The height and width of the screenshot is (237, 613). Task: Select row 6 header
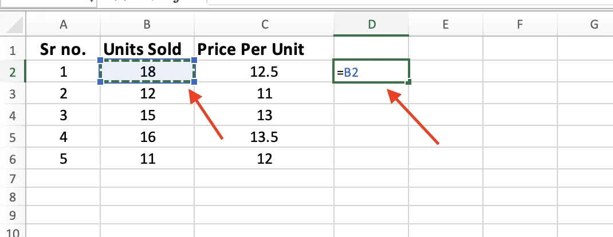[13, 159]
